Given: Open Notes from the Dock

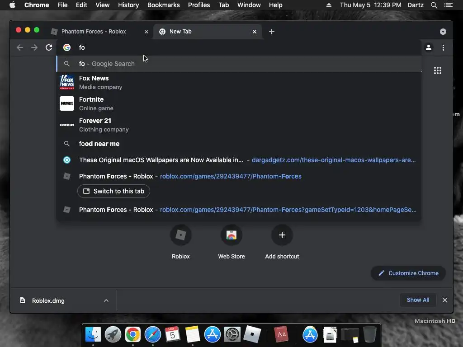Looking at the screenshot, I should [x=193, y=334].
